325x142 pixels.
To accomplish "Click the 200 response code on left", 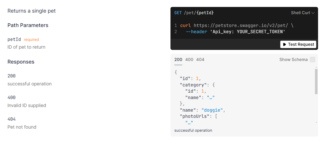I will (x=12, y=76).
